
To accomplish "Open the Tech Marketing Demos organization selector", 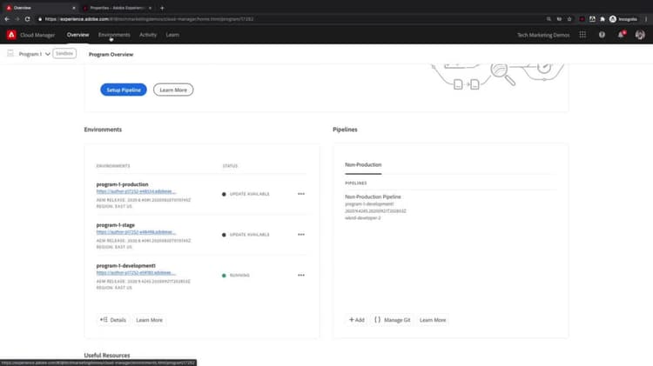I will (543, 35).
